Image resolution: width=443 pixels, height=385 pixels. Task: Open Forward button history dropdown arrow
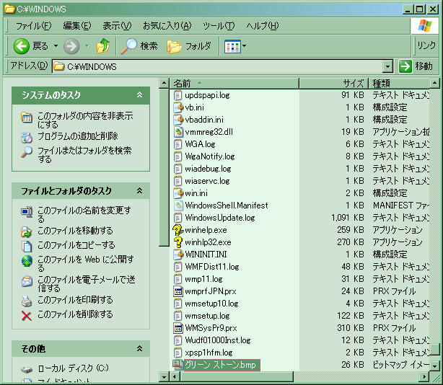87,45
